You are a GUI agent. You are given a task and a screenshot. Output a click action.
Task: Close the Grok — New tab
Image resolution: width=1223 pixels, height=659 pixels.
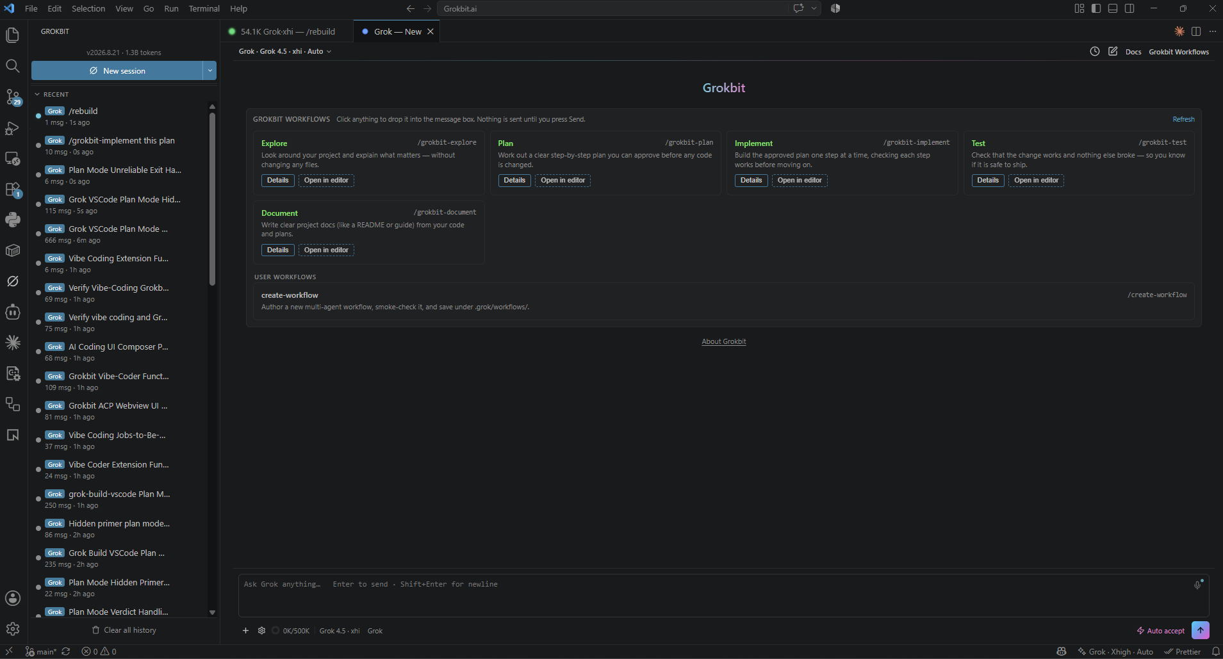(x=431, y=31)
